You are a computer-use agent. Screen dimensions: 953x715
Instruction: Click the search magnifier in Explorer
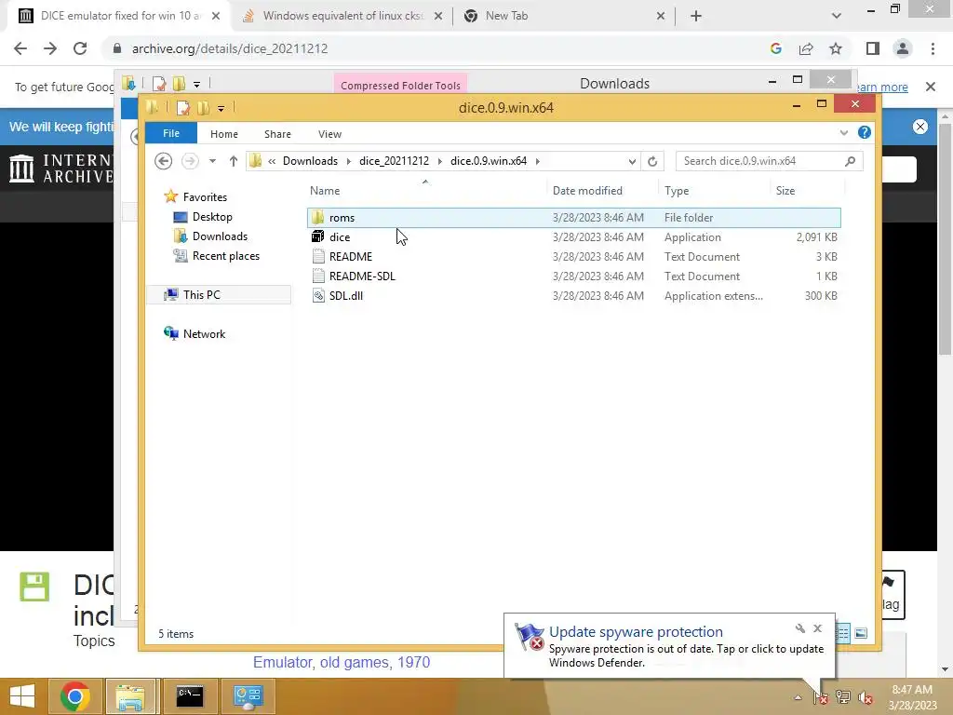pos(850,161)
